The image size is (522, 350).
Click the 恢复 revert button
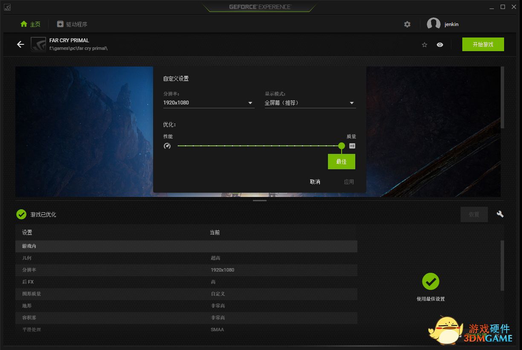click(474, 214)
